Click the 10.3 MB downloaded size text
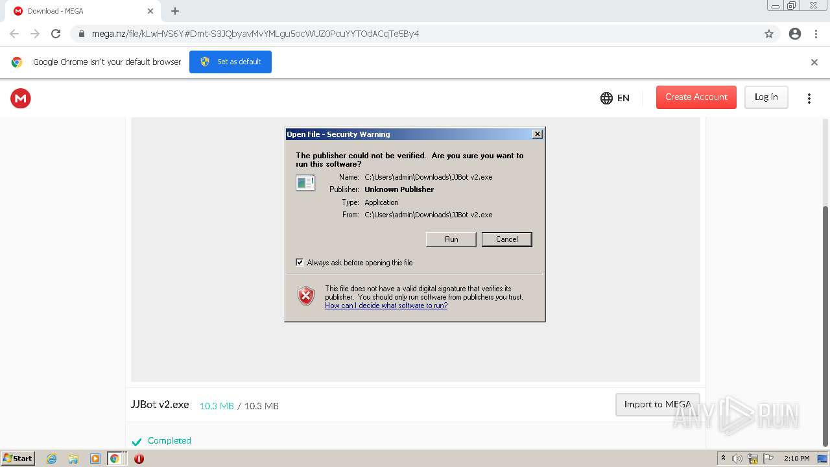The height and width of the screenshot is (467, 830). 217,406
